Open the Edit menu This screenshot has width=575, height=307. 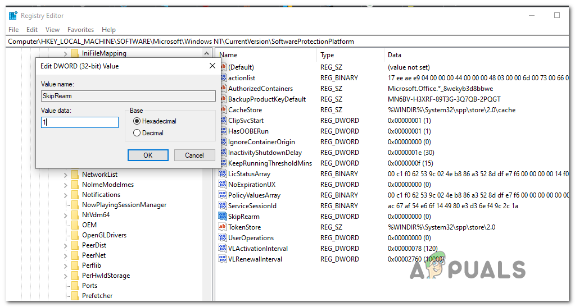click(x=32, y=30)
